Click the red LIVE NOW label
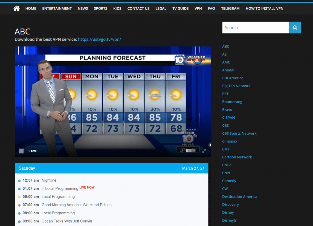 (x=87, y=187)
